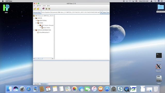
Task: Open the Tools menu in HDFView
Action: point(44,6)
